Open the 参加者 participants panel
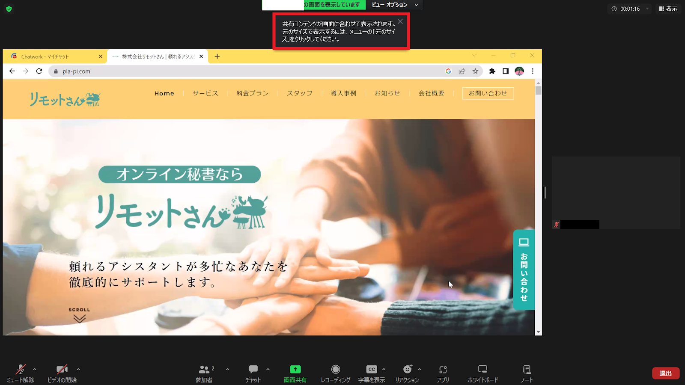 [x=204, y=373]
